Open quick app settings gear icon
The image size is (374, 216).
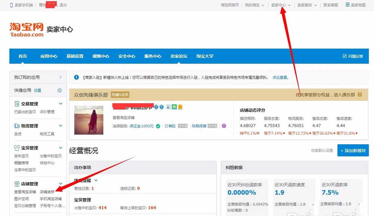[59, 90]
